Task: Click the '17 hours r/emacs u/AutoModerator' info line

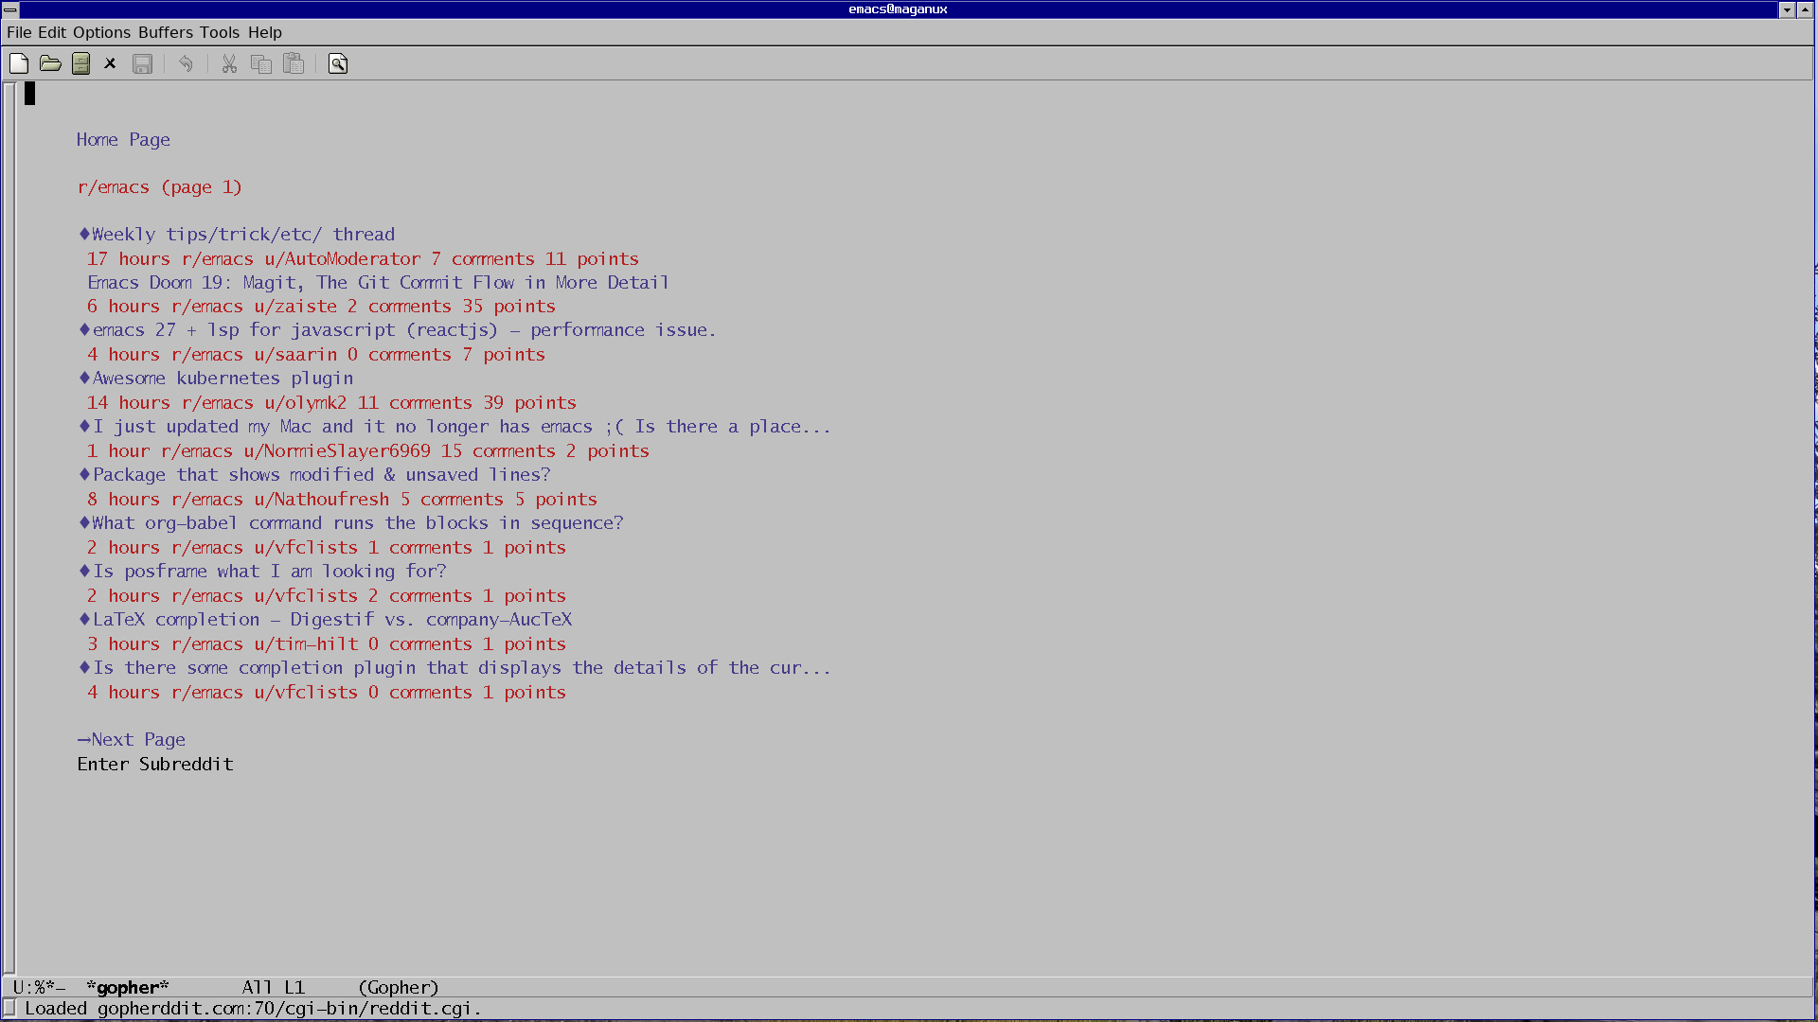Action: coord(363,259)
